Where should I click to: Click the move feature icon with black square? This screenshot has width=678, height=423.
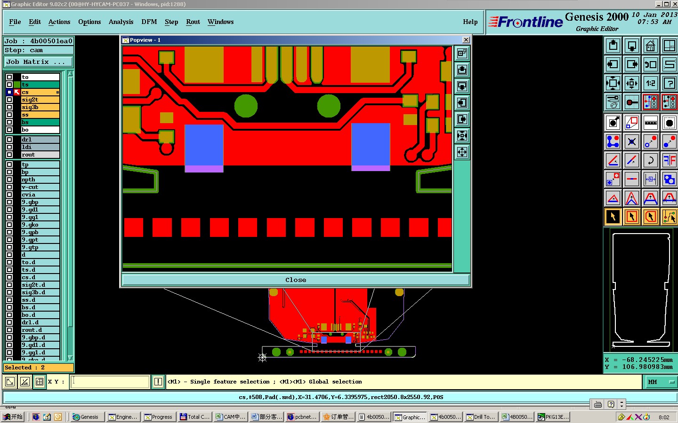(x=613, y=123)
